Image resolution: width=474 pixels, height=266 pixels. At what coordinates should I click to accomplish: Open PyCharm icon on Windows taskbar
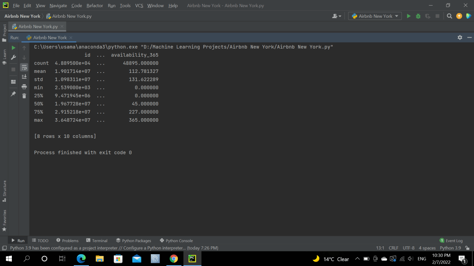(x=192, y=259)
